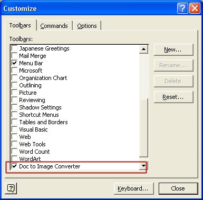This screenshot has height=200, width=203.
Task: Switch to the Commands tab
Action: coord(54,26)
